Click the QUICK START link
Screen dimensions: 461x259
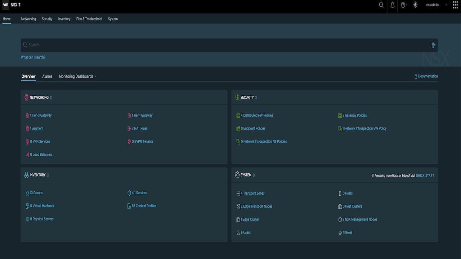coord(425,176)
